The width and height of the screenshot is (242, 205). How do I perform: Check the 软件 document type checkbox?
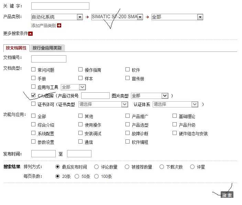click(x=128, y=69)
